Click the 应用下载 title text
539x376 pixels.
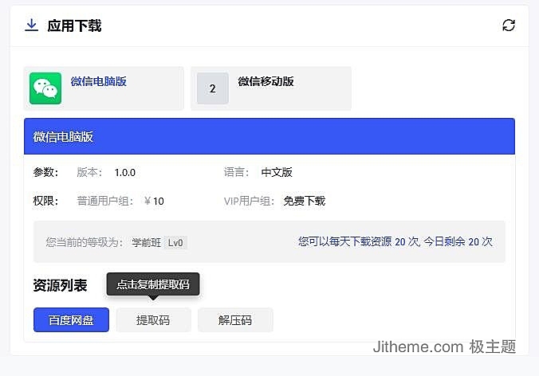[x=74, y=25]
